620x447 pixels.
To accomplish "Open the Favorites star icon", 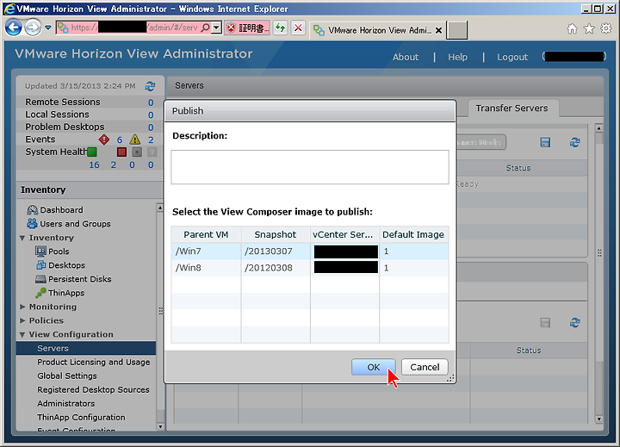I will coord(589,28).
